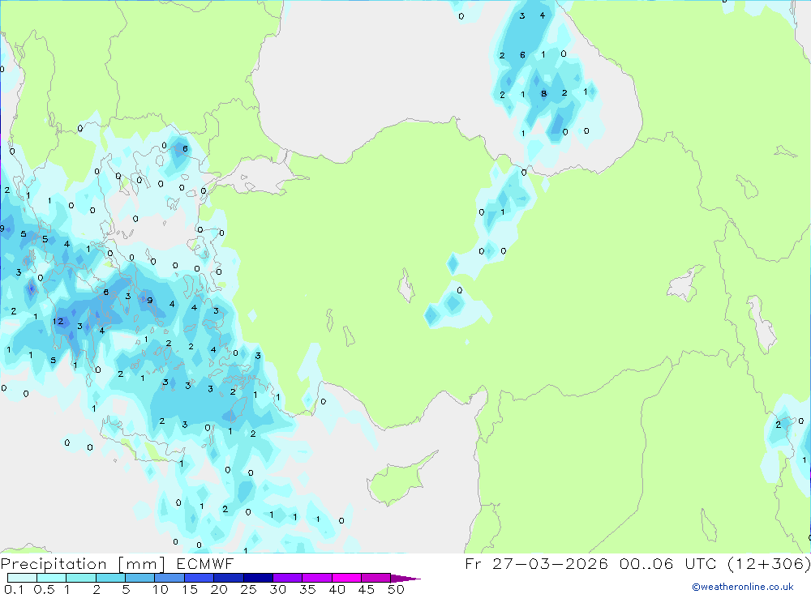Image resolution: width=811 pixels, height=594 pixels.
Task: Click the date '27-03-2026' text
Action: pos(550,563)
